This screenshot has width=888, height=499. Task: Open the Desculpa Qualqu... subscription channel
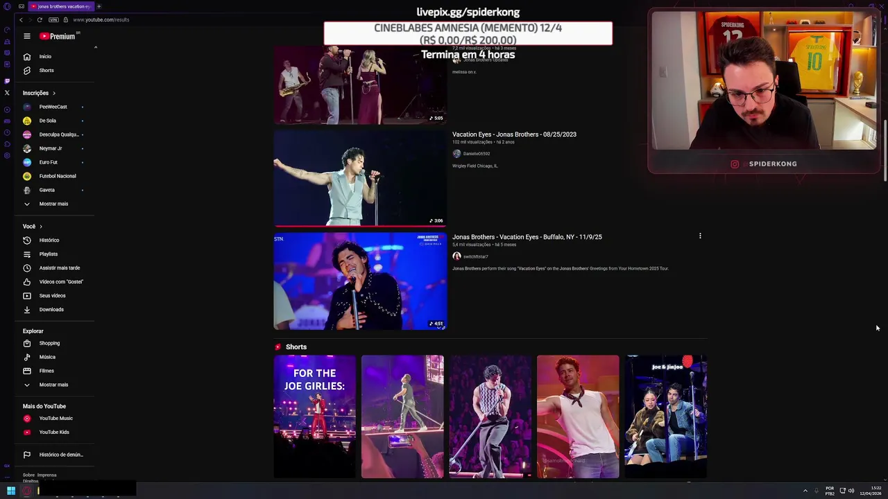58,134
